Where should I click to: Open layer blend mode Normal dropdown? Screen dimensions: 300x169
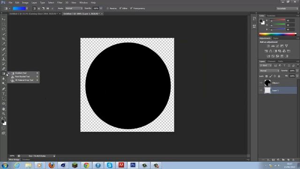pos(270,71)
